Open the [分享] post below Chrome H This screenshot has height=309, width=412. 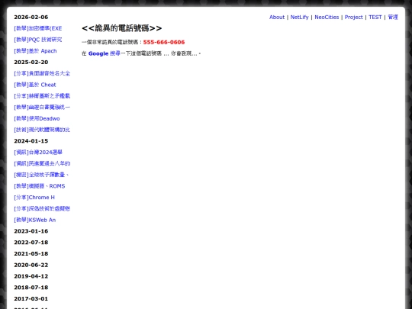pos(42,208)
